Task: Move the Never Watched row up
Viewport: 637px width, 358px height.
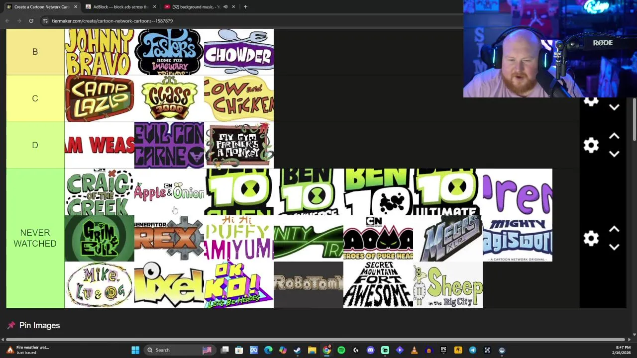Action: tap(614, 229)
